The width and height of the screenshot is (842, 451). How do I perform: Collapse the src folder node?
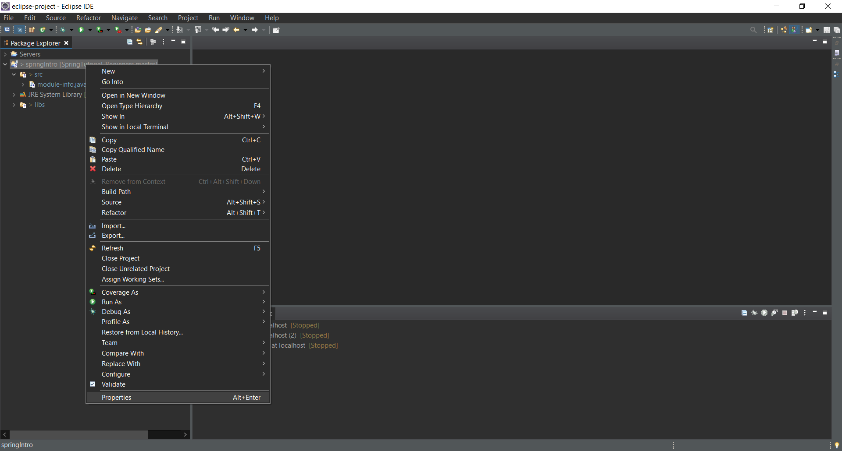[14, 74]
